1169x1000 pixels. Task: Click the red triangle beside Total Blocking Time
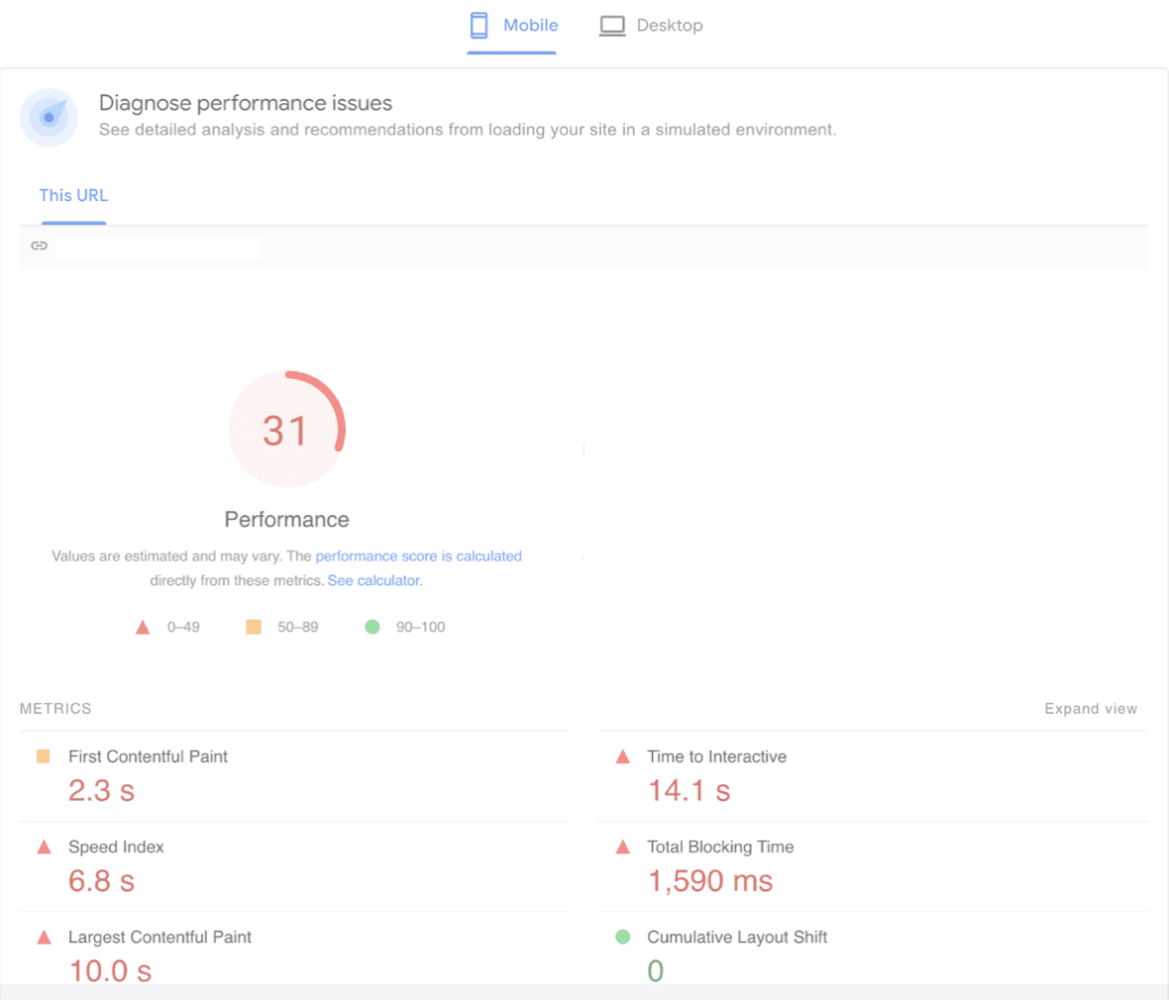pos(622,848)
